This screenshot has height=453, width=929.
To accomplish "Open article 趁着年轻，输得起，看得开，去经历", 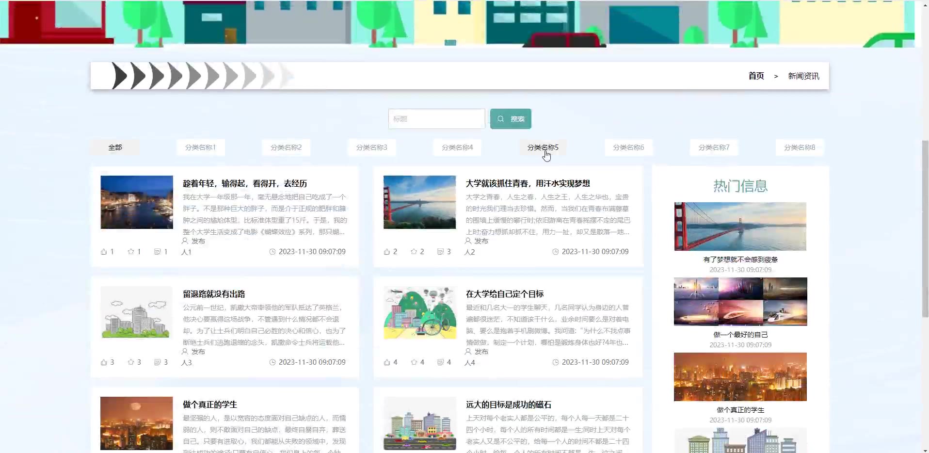I will [x=245, y=183].
